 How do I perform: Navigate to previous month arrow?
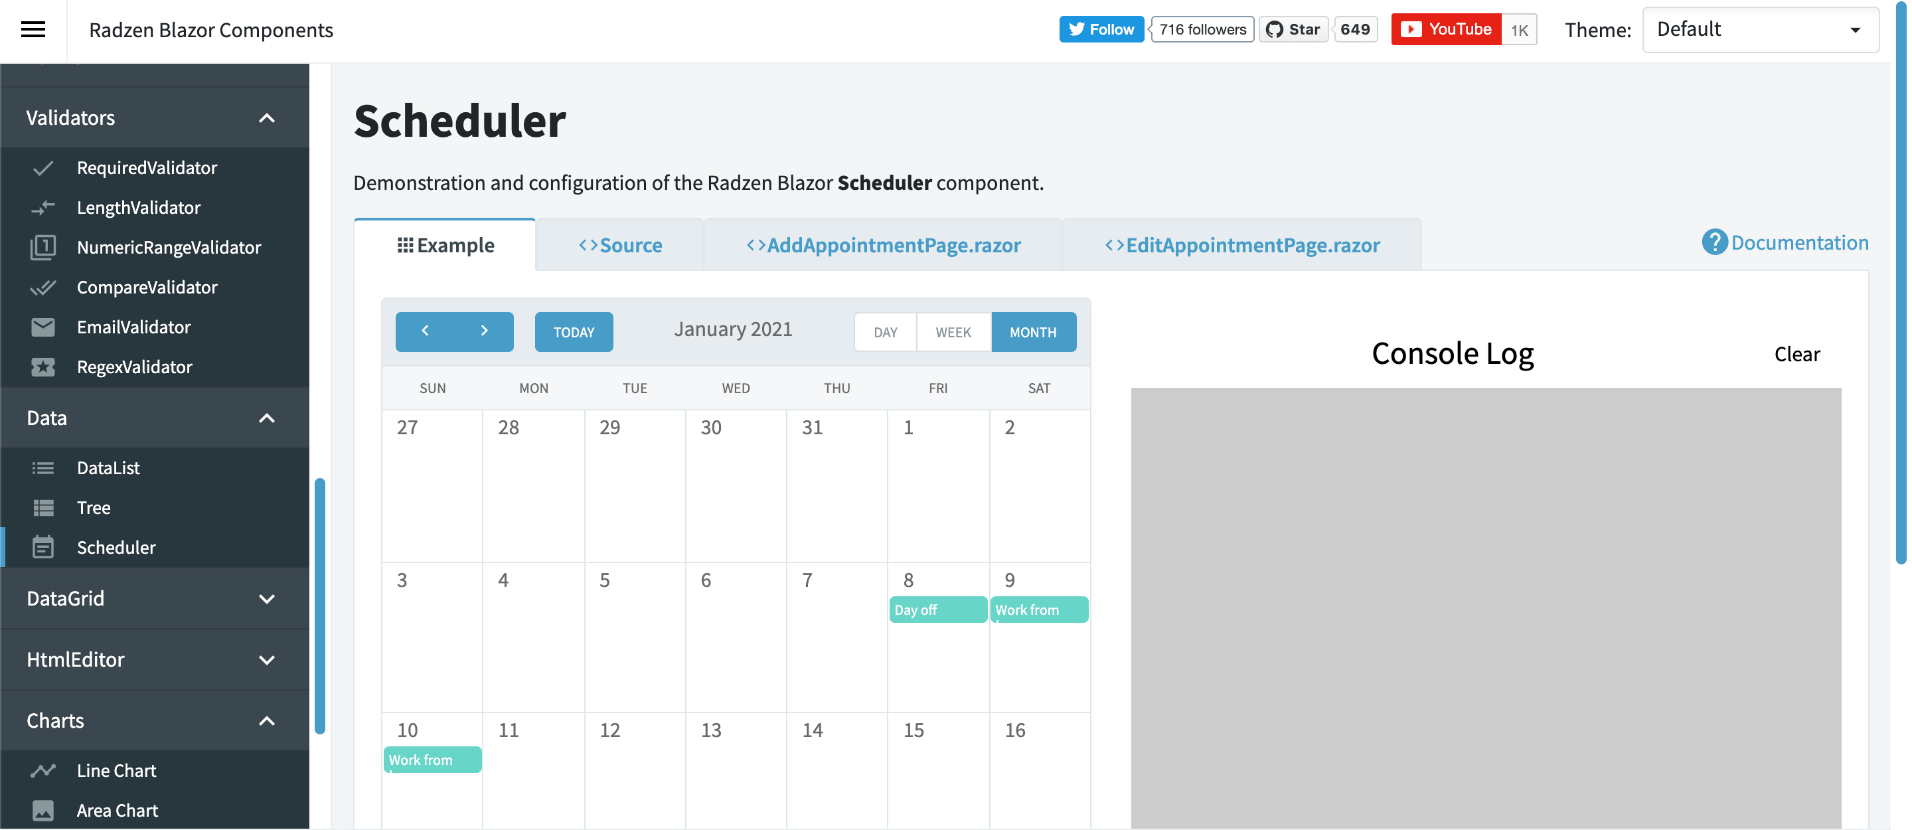point(426,330)
